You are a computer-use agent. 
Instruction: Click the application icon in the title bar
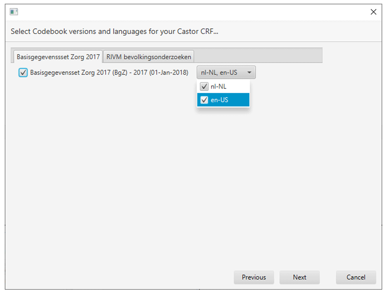click(x=14, y=12)
